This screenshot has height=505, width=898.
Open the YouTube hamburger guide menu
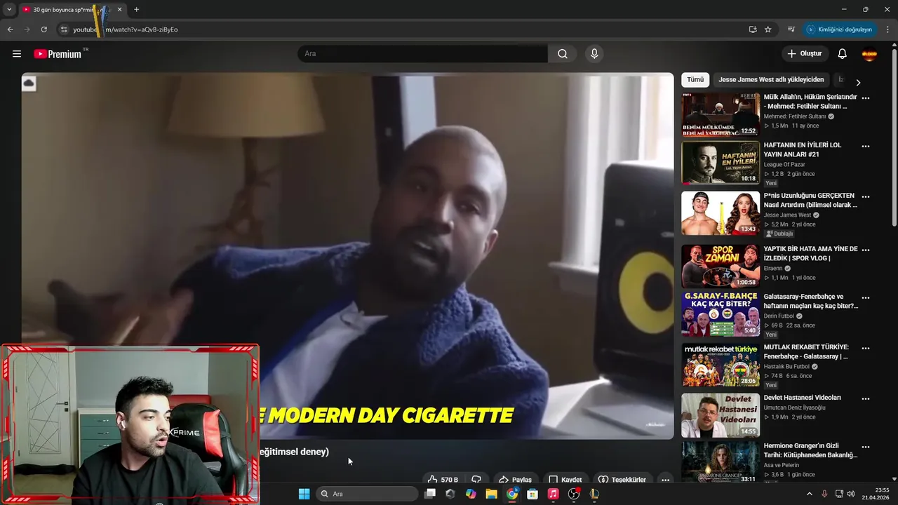click(17, 54)
